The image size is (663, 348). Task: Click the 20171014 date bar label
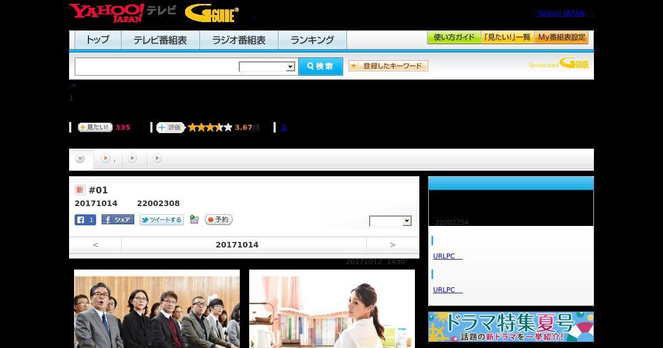click(237, 245)
